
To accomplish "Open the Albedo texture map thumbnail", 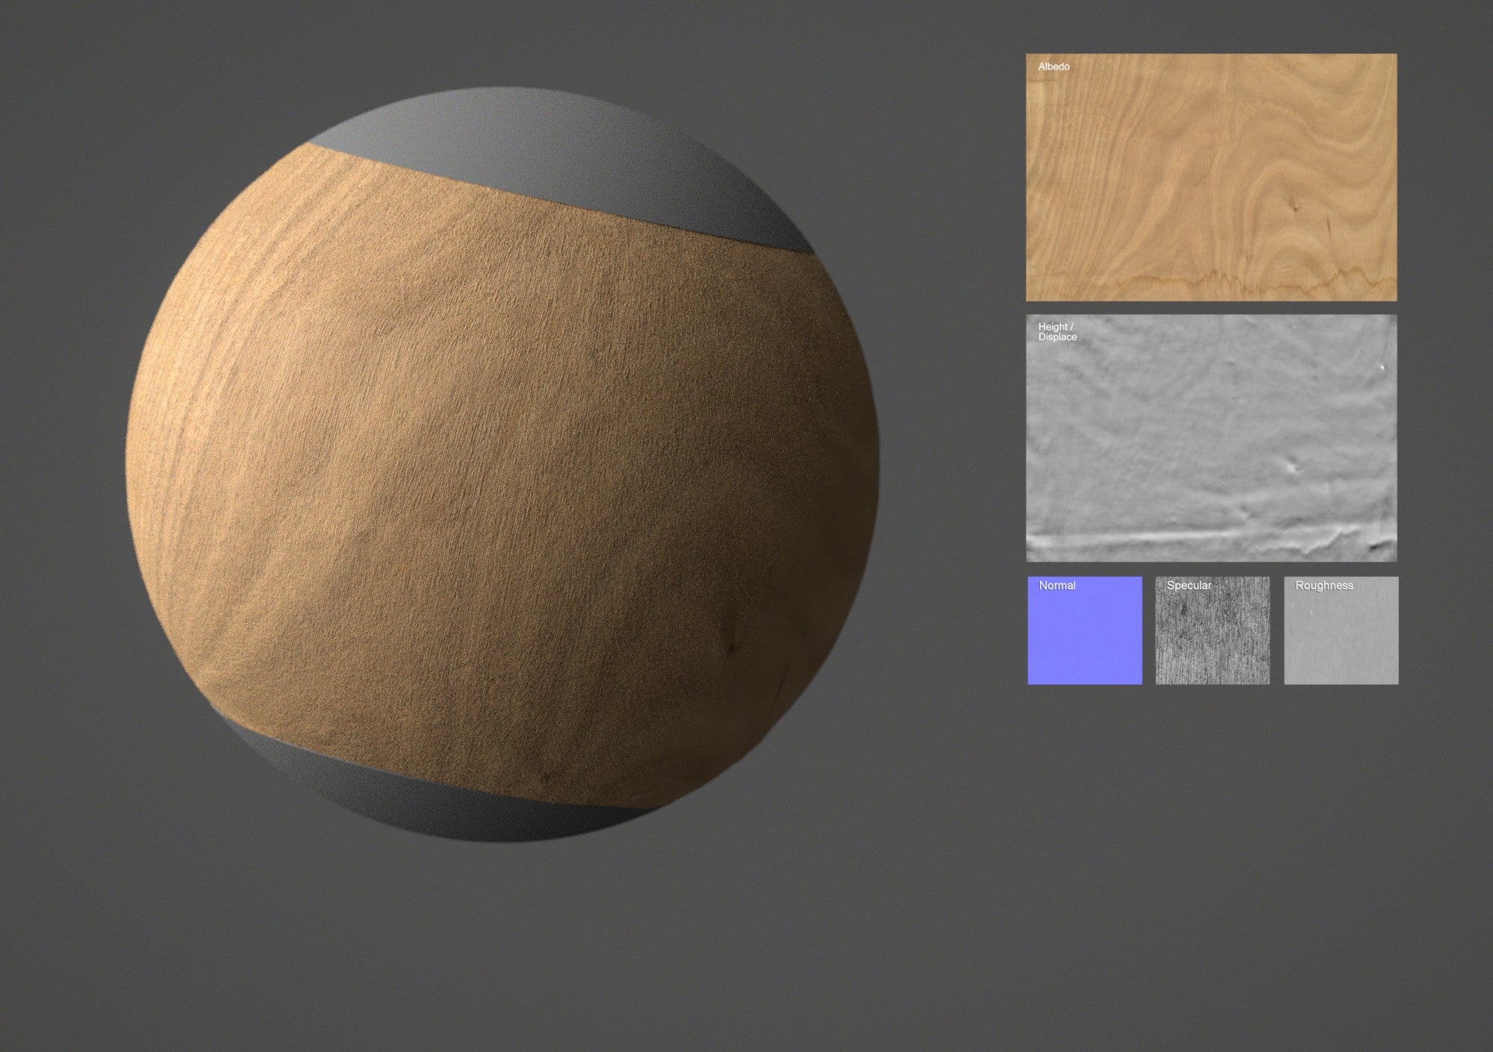I will pos(1211,177).
